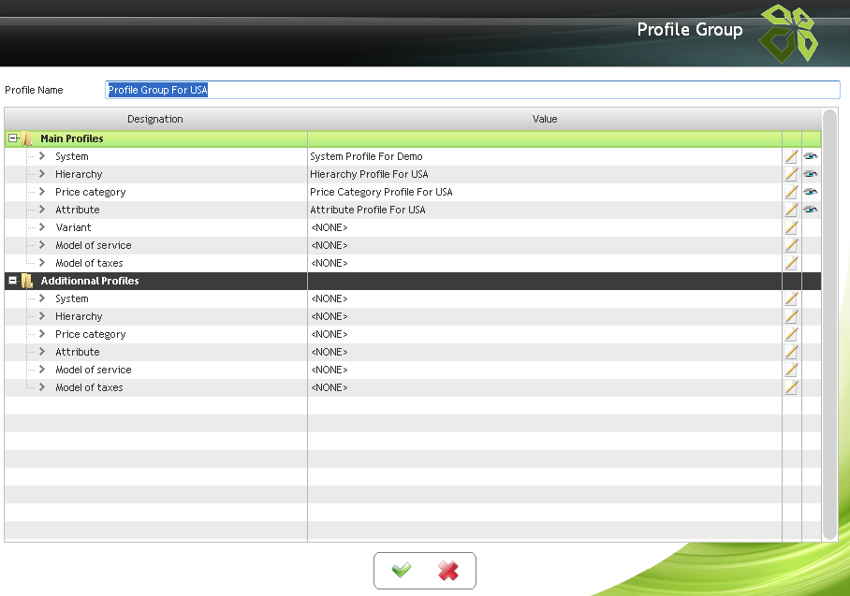This screenshot has width=850, height=596.
Task: Collapse the Additionnal Profiles group
Action: tap(13, 281)
